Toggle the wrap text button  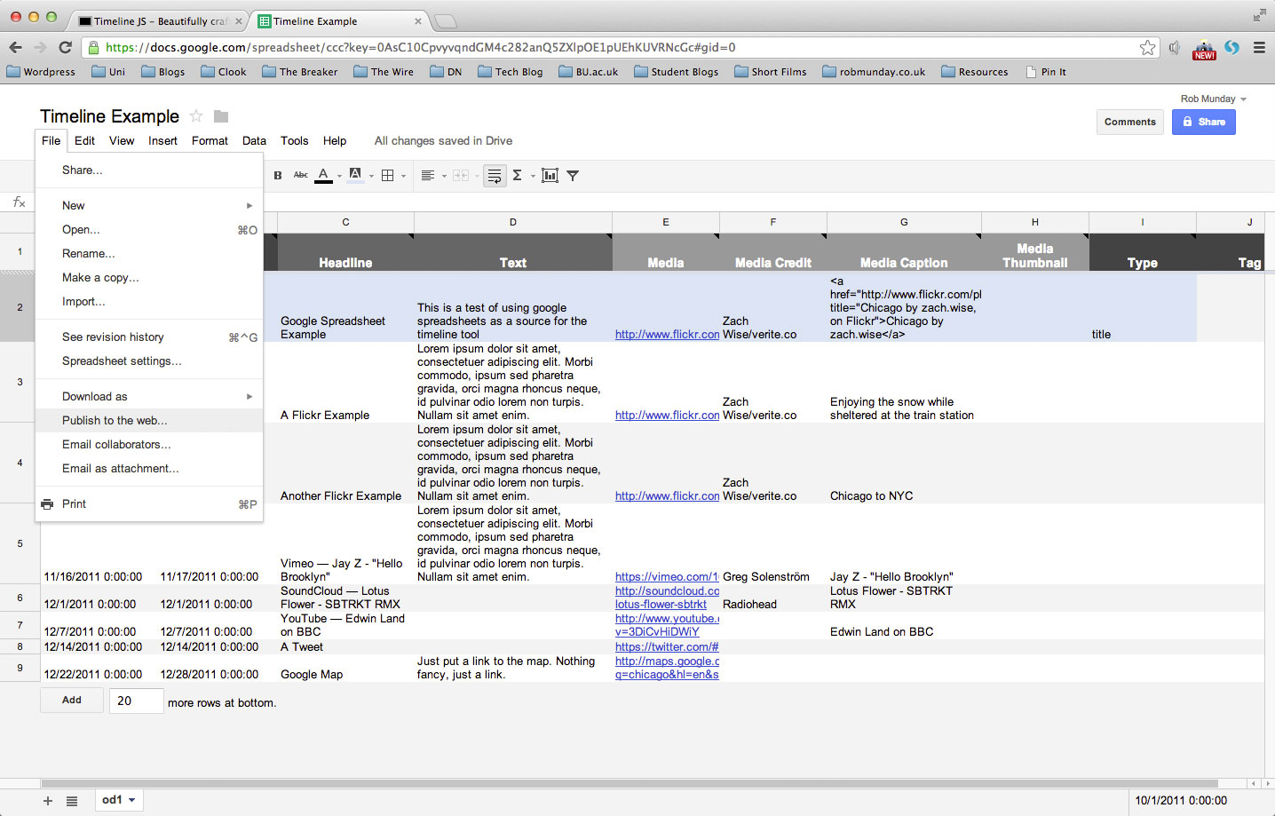click(495, 176)
